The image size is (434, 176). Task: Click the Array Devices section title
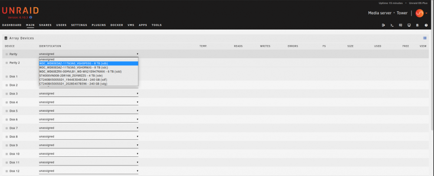[22, 38]
